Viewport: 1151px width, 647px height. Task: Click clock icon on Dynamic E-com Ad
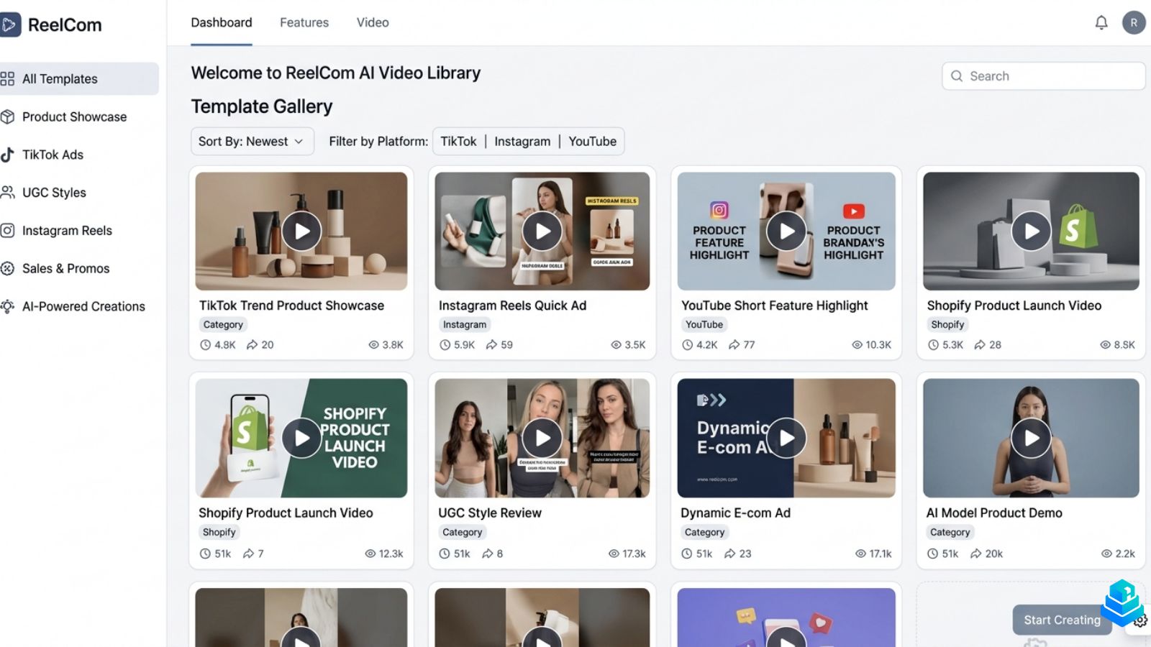(687, 554)
